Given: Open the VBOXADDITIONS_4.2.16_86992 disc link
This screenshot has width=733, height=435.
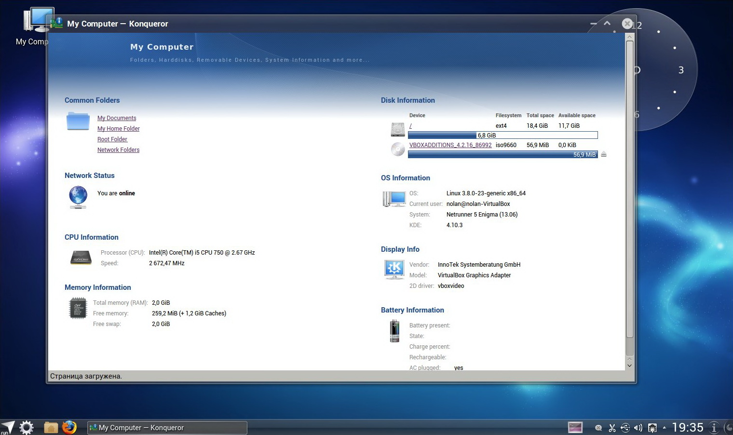Looking at the screenshot, I should (x=450, y=145).
